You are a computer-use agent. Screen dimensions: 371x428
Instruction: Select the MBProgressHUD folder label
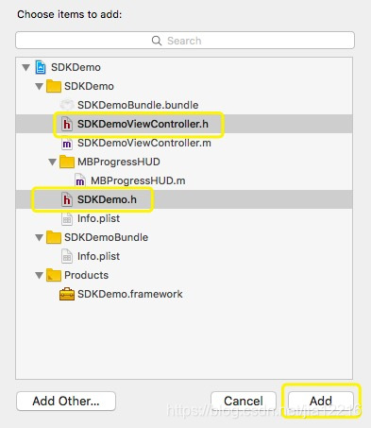pos(119,162)
